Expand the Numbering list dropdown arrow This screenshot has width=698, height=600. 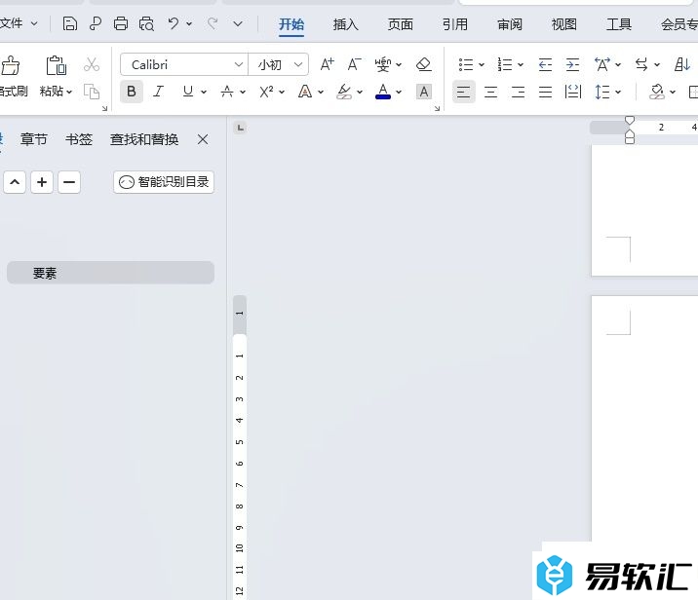tap(521, 65)
